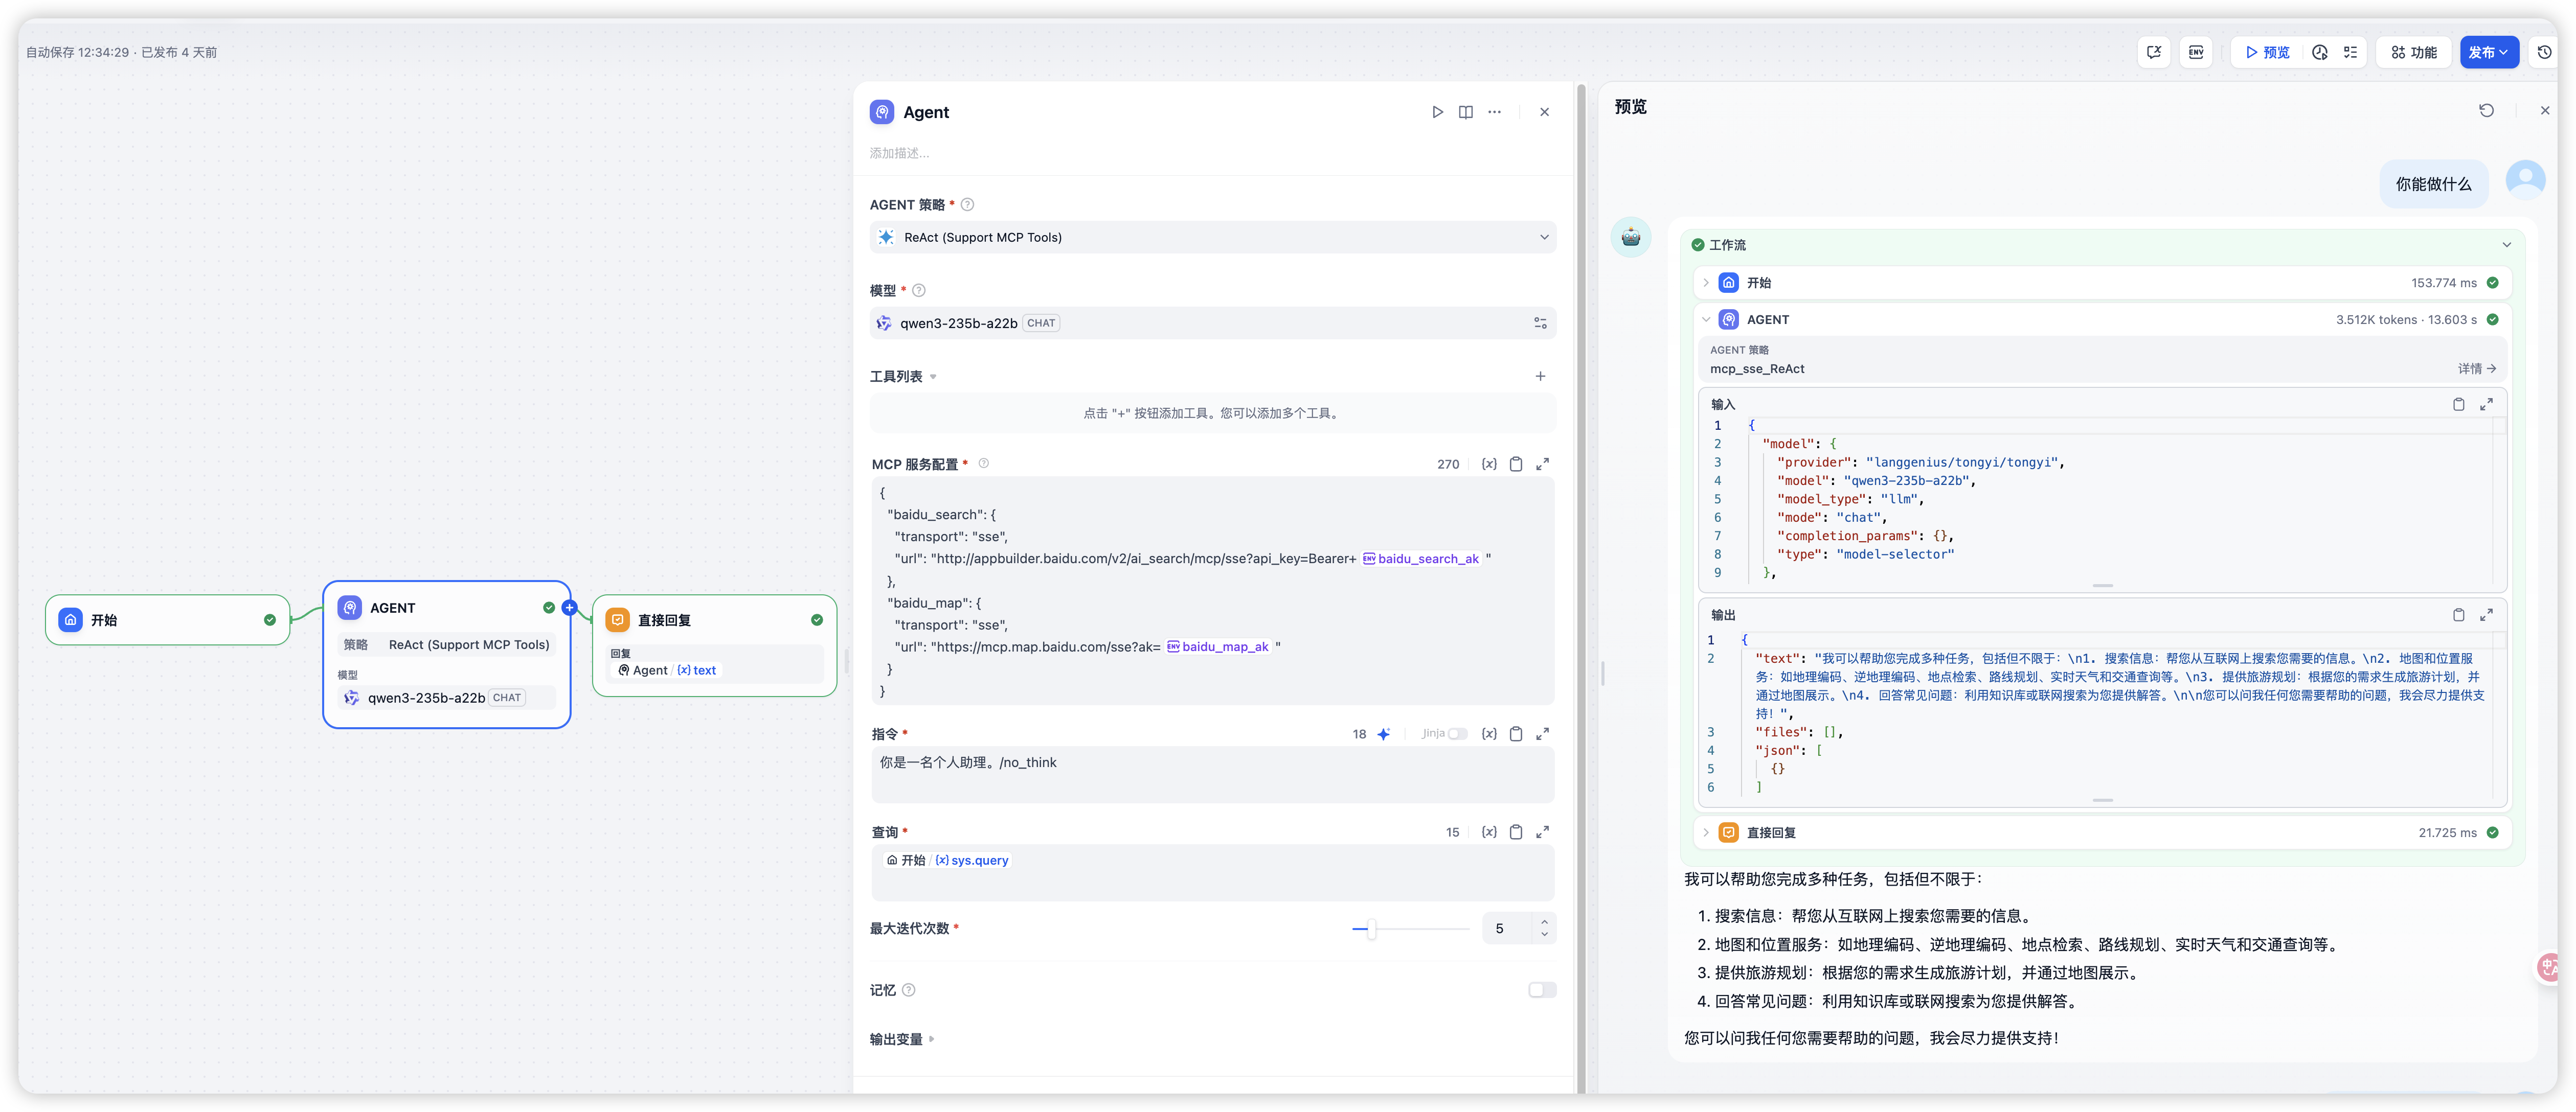Collapse the 工作流 panel chevron
2576x1112 pixels.
[x=2506, y=245]
